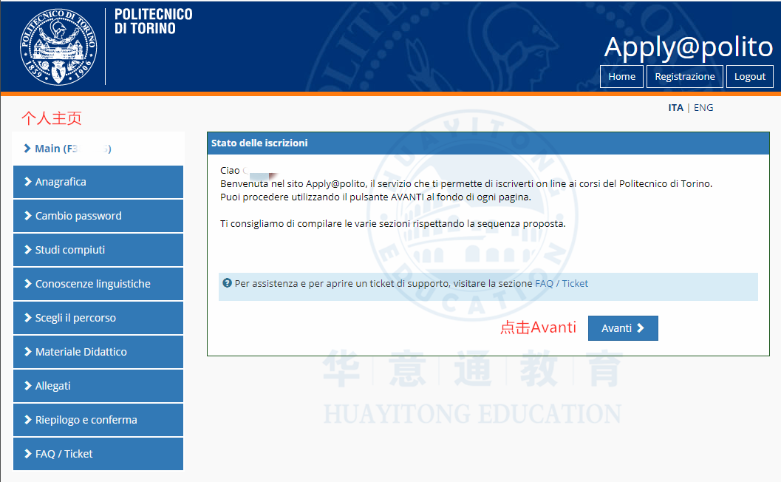781x482 pixels.
Task: Open the Conoscenze linguistiche section
Action: pos(98,284)
